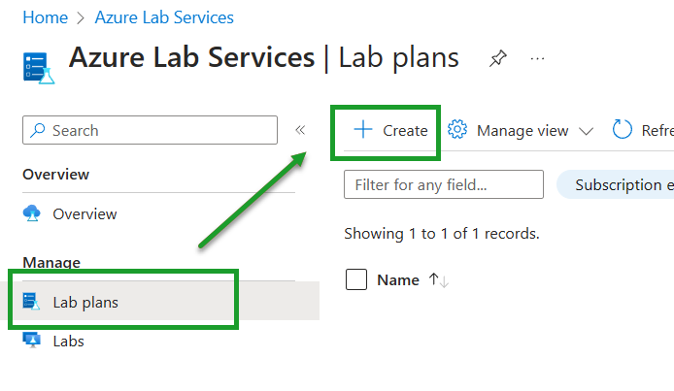Click the Azure Lab Services header icon
674x391 pixels.
click(x=39, y=68)
